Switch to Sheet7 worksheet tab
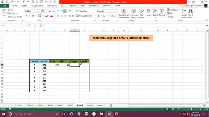209x117 pixels. pos(90,105)
